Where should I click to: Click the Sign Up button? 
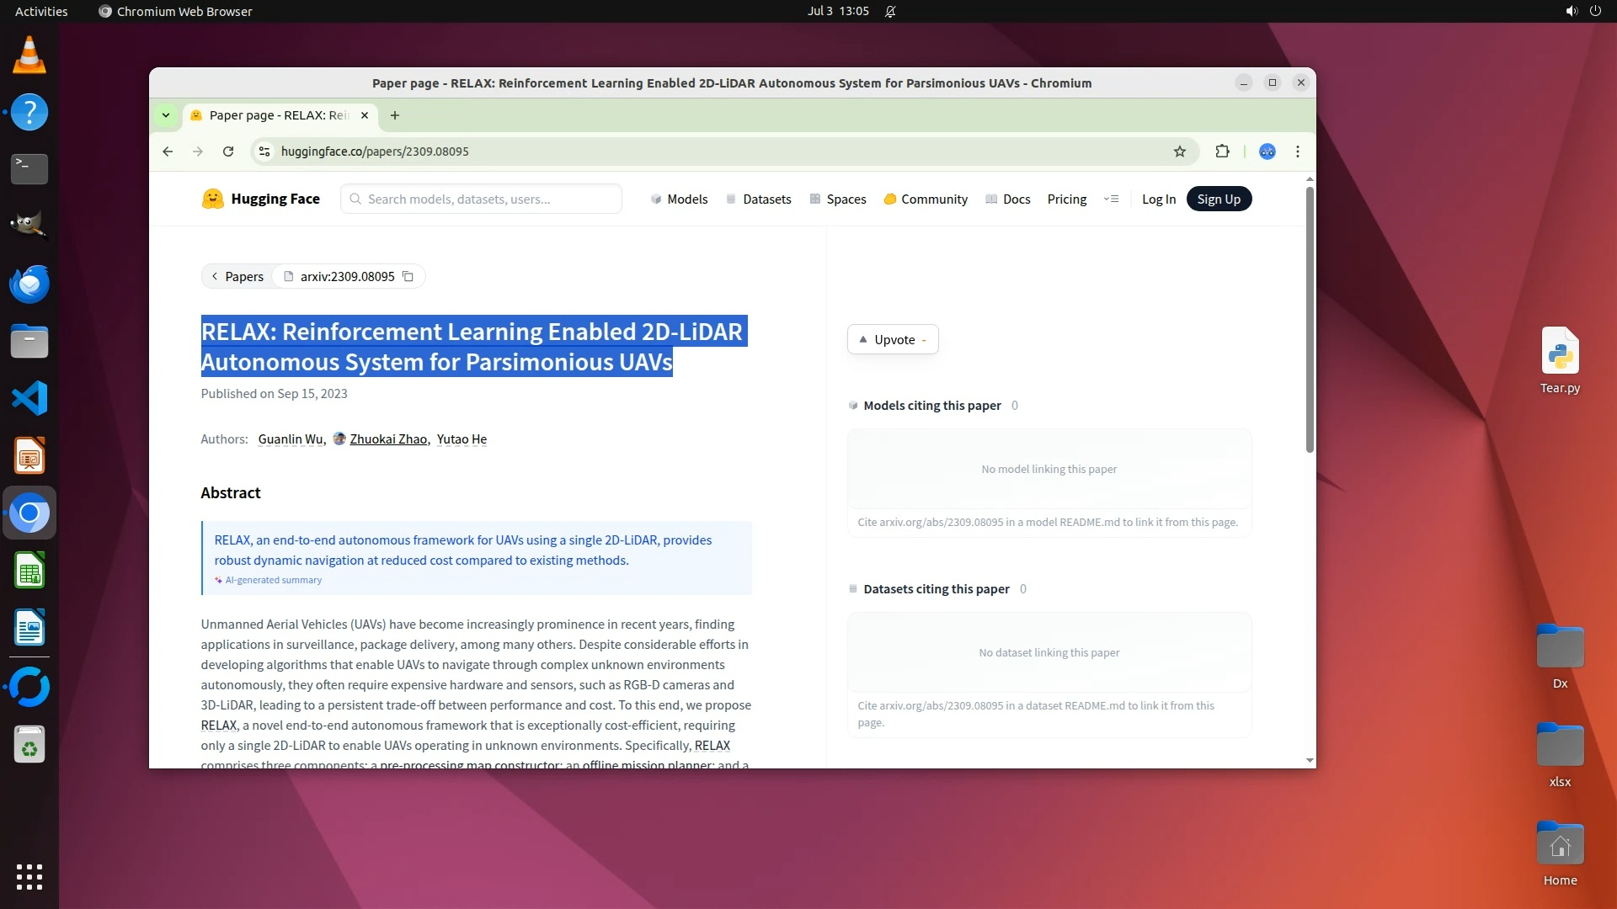click(1218, 199)
